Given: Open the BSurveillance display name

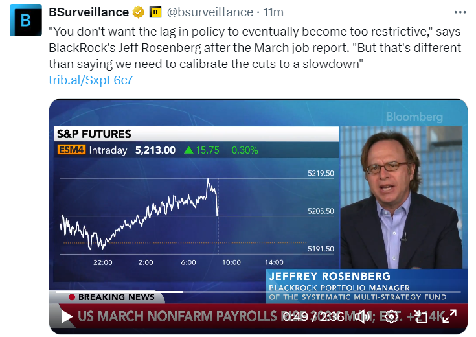Looking at the screenshot, I should (x=89, y=12).
